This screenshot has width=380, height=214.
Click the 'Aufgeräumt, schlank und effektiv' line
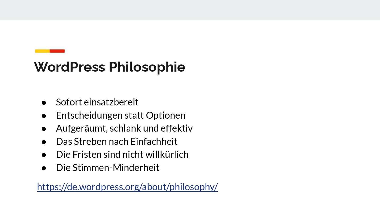coord(124,128)
